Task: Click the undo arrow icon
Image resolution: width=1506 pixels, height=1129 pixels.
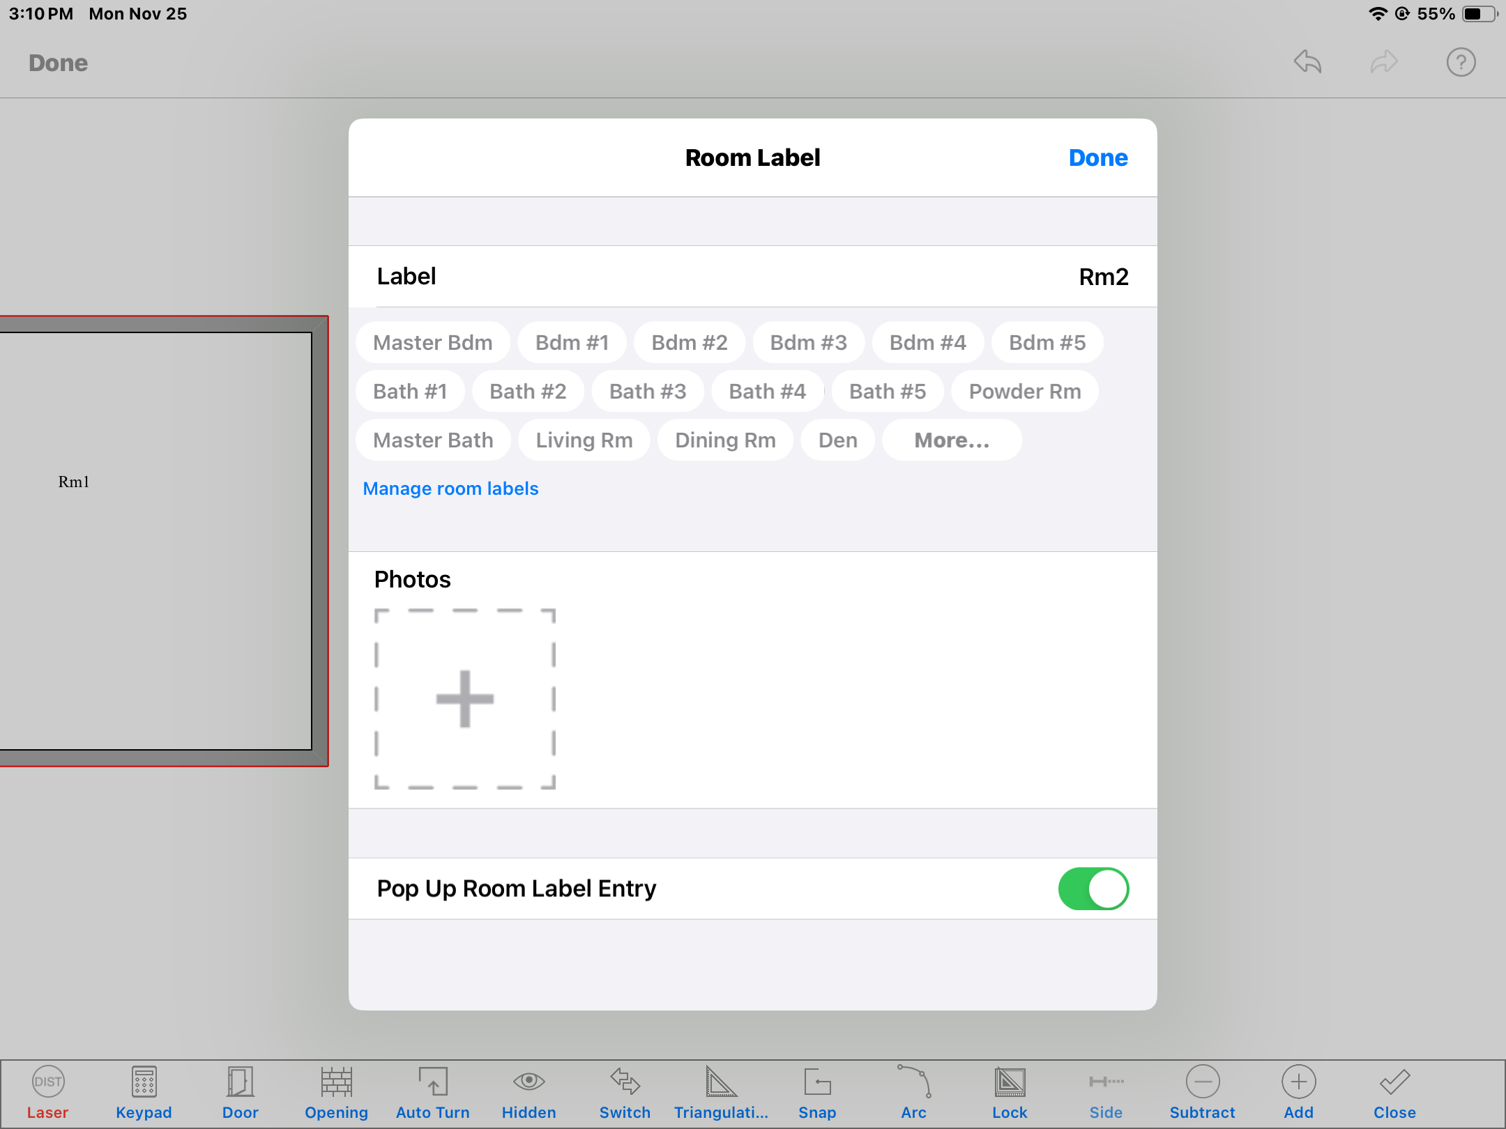Action: tap(1307, 62)
